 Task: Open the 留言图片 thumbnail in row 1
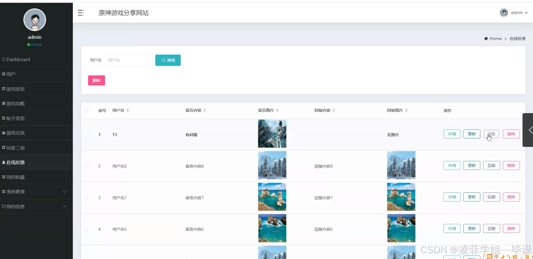[272, 134]
